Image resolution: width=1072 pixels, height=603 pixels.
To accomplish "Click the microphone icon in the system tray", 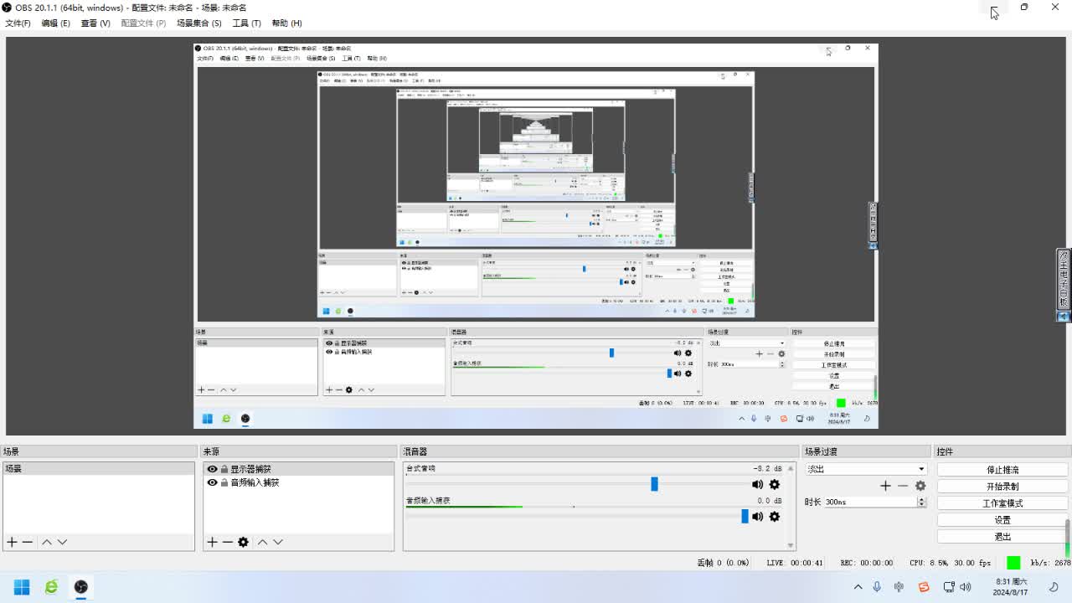I will click(877, 587).
